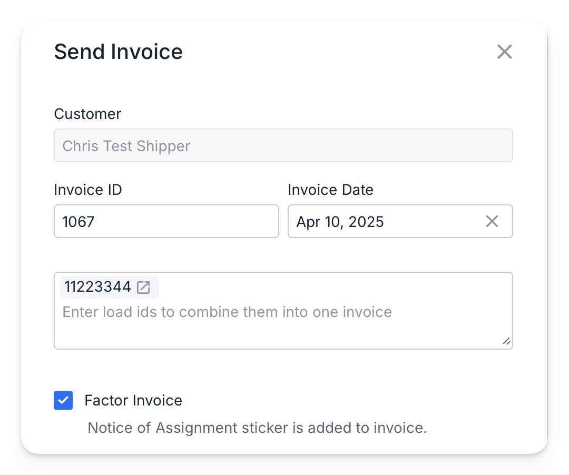
Task: Focus the Invoice ID input field
Action: [166, 221]
